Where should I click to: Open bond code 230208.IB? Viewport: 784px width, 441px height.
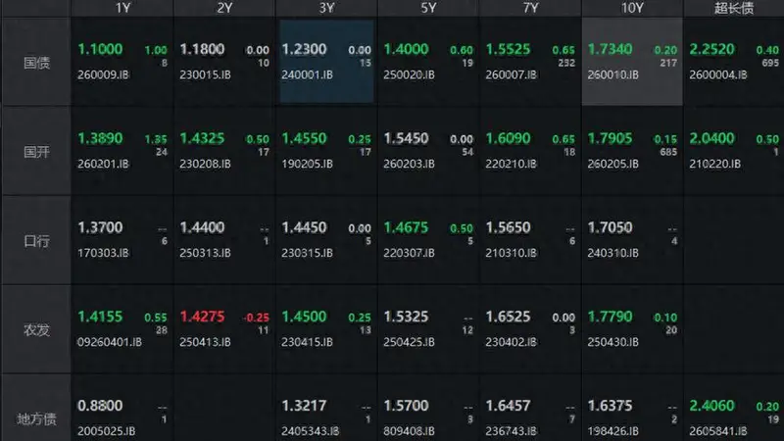(x=205, y=164)
